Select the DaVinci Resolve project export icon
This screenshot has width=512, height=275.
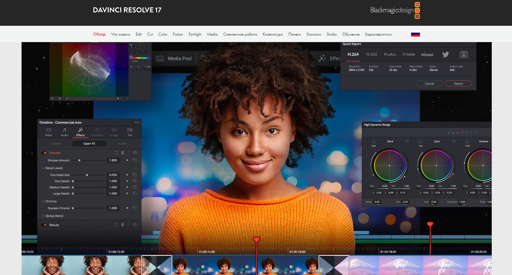[x=464, y=54]
